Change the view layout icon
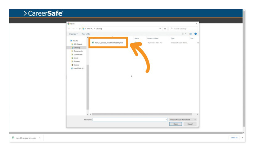The width and height of the screenshot is (254, 151). coord(183,34)
